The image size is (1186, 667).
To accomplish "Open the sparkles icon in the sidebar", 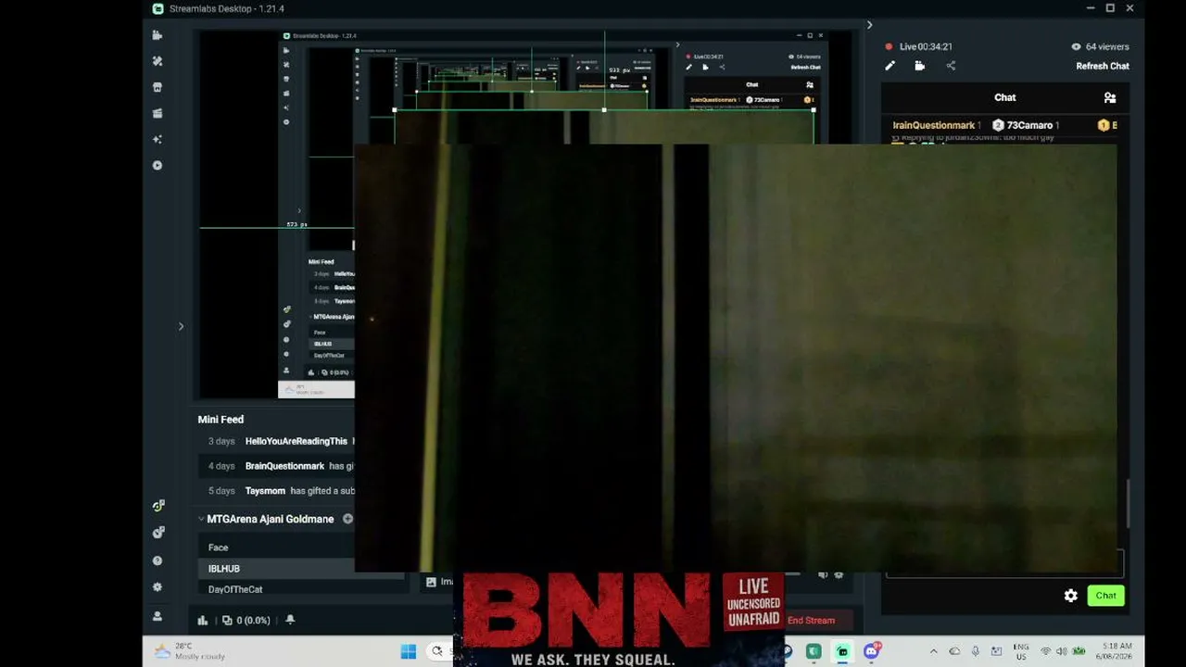I will [157, 139].
